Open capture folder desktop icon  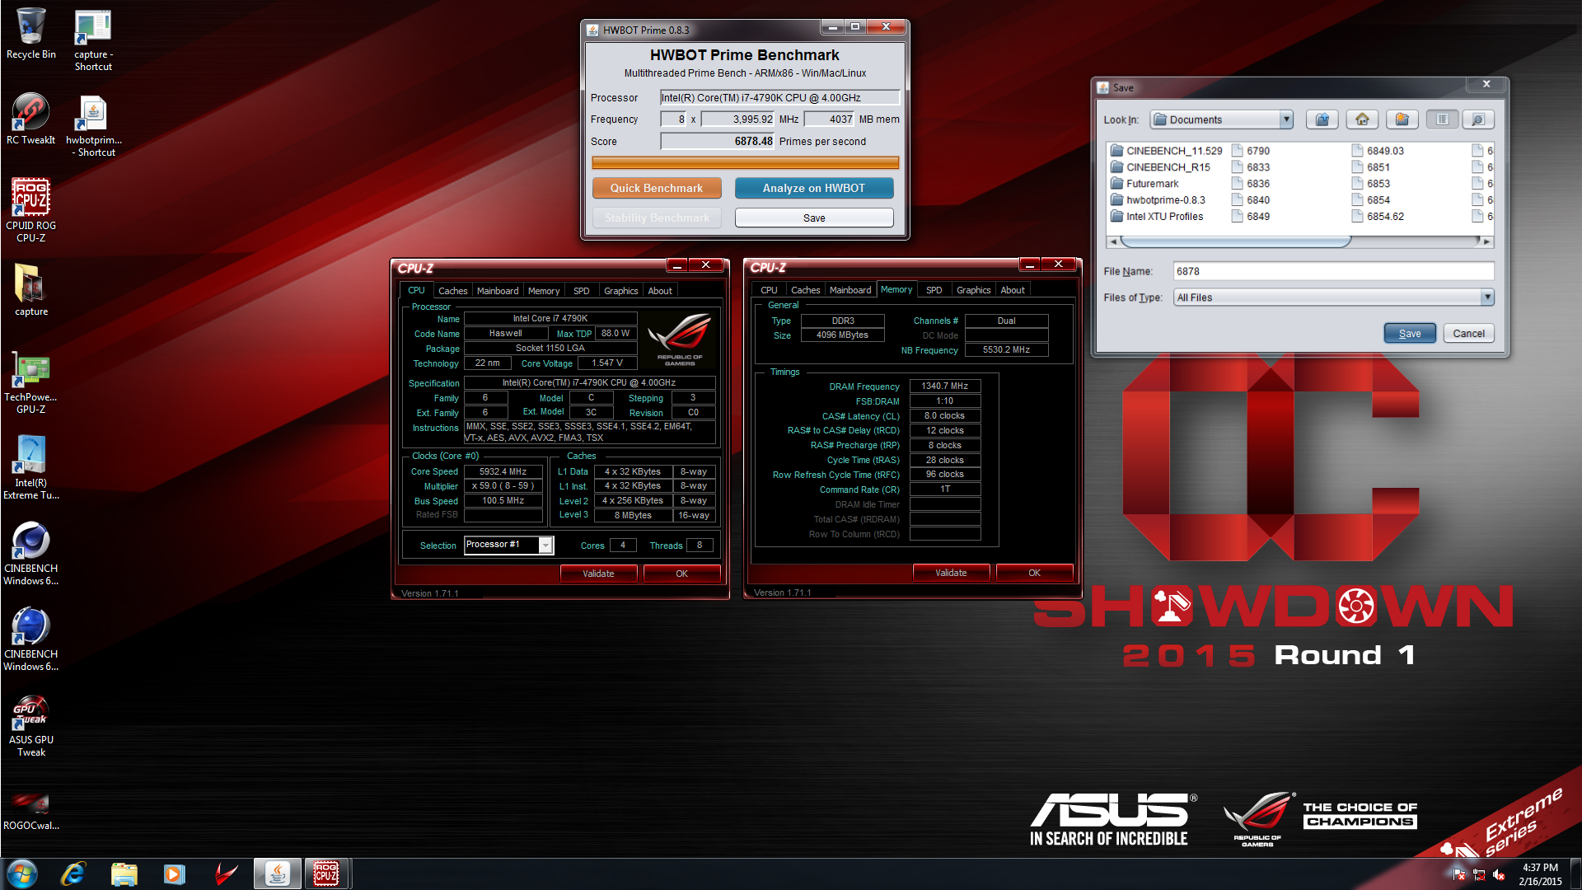point(31,290)
